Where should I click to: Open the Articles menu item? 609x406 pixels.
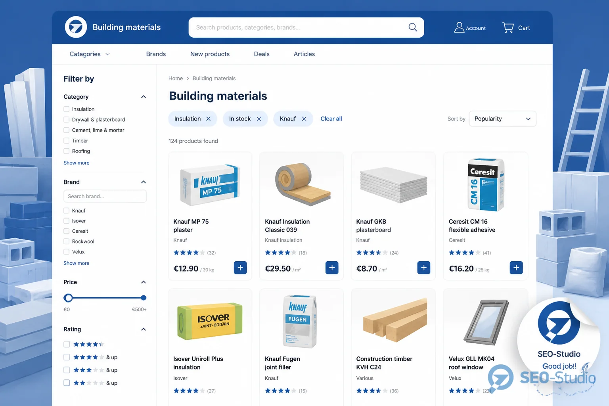point(304,54)
